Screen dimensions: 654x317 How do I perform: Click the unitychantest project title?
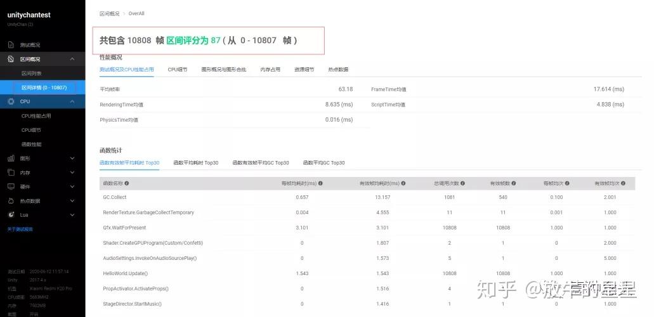pos(29,15)
